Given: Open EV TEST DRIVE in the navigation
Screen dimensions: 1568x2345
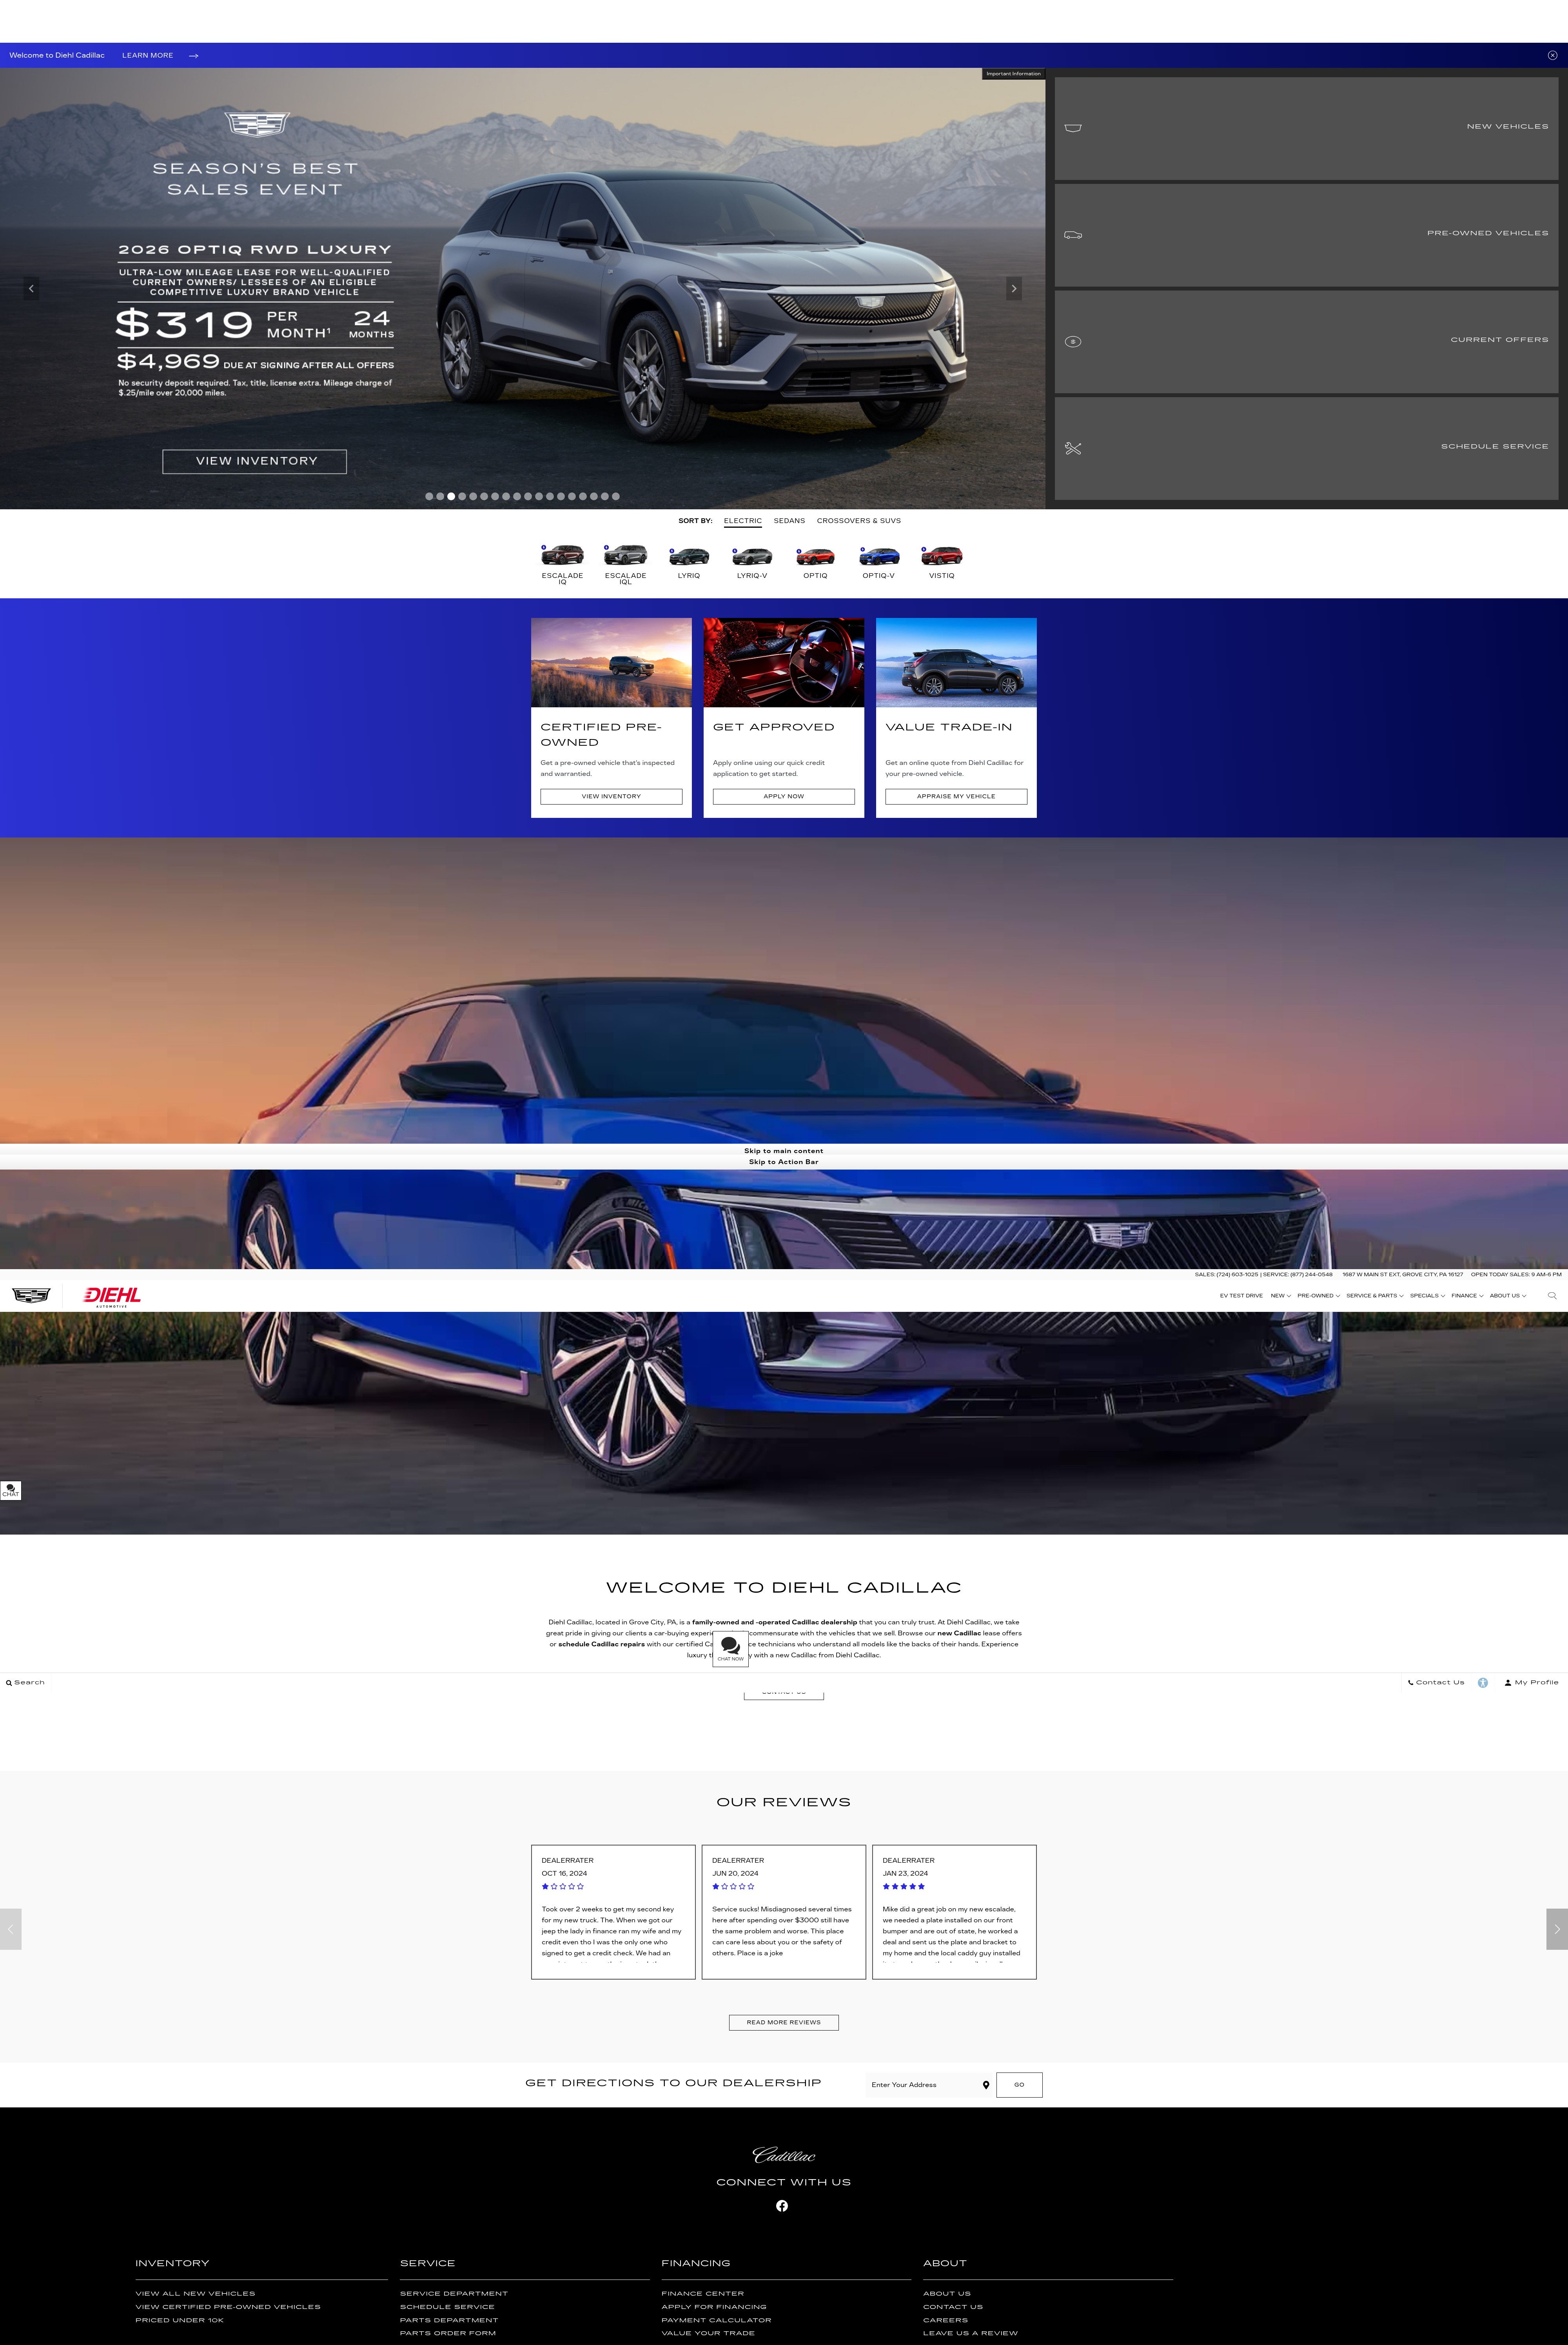Looking at the screenshot, I should point(1241,1296).
